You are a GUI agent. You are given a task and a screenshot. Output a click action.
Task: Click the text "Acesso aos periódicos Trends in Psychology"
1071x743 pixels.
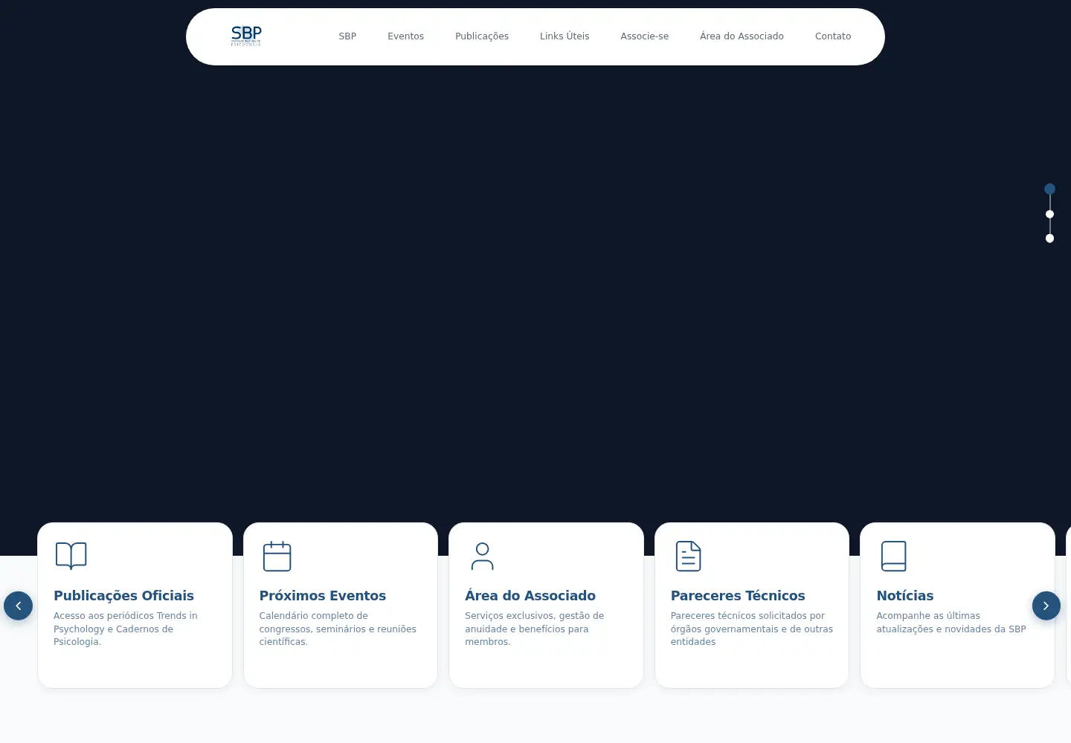126,622
